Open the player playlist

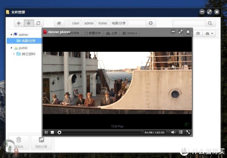coord(181,132)
